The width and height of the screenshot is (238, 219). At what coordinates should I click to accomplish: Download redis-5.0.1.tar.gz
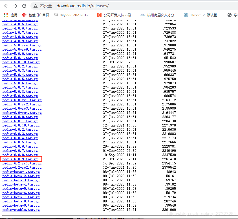point(20,58)
